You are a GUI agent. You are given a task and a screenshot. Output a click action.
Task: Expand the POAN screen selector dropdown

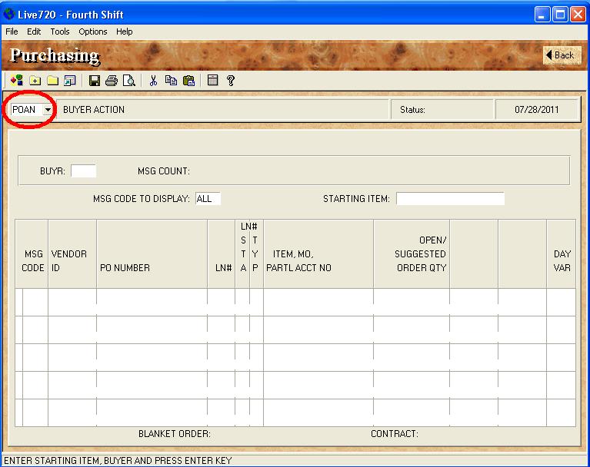[48, 110]
